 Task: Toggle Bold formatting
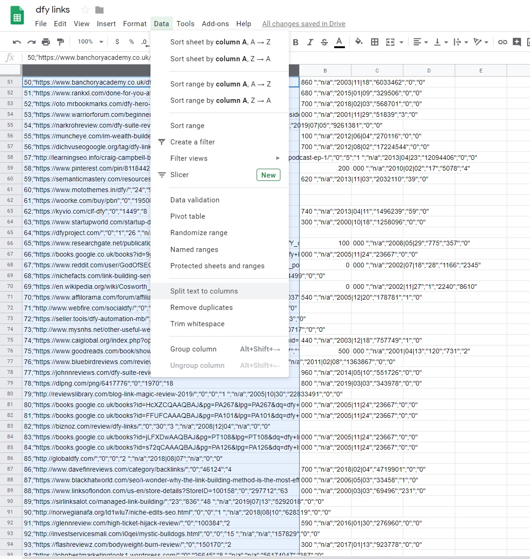pos(295,42)
